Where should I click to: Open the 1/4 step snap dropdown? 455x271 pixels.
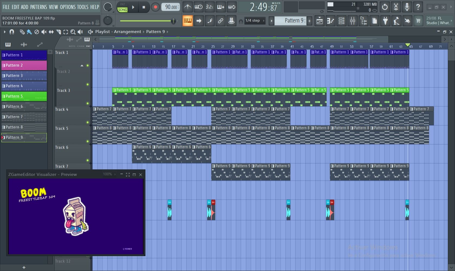point(255,21)
